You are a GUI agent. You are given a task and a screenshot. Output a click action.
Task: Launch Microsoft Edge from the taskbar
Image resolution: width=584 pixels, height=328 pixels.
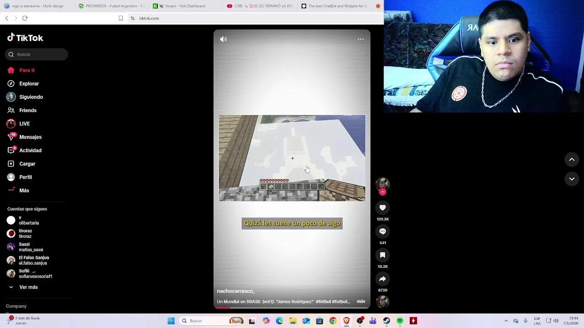279,321
